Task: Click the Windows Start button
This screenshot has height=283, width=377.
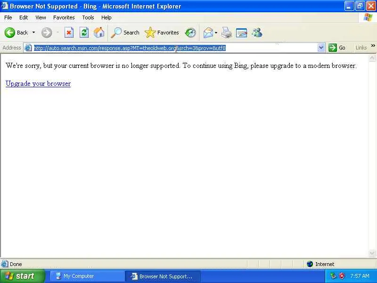Action: [x=23, y=276]
